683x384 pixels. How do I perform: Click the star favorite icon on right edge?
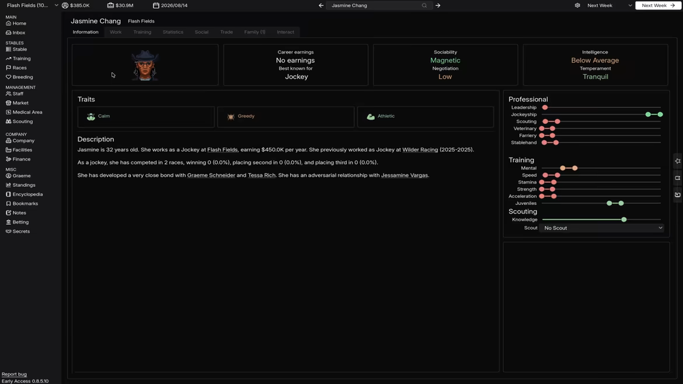[678, 161]
